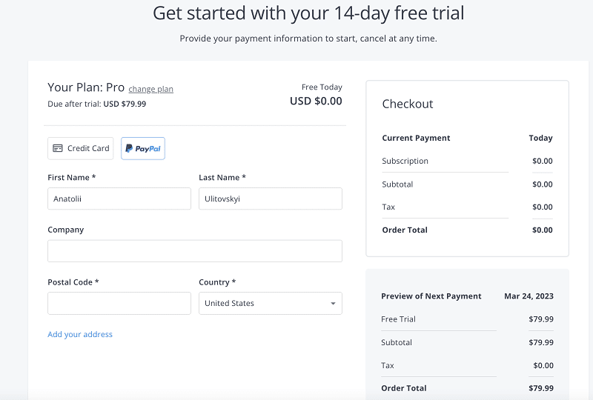Click the Checkout heading
The image size is (593, 400).
(408, 104)
